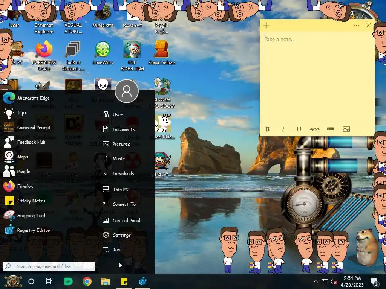
Task: Launch Google Chrome from taskbar
Action: click(87, 281)
